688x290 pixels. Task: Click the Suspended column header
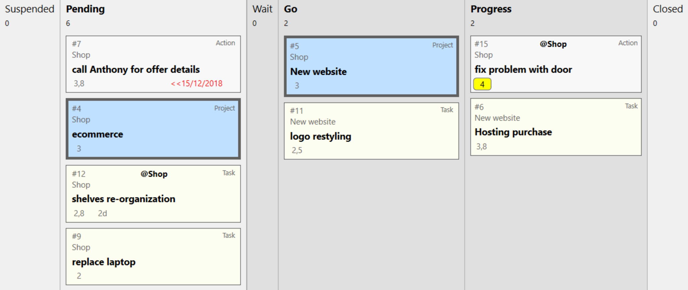point(30,9)
